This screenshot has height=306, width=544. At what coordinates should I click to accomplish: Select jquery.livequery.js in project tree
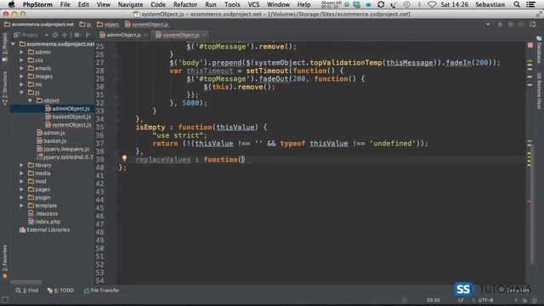point(63,149)
